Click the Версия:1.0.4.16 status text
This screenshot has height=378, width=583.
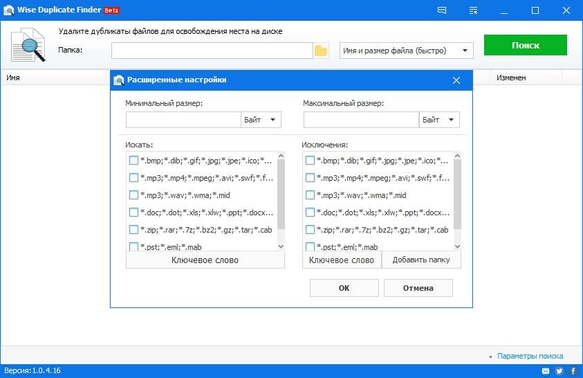pyautogui.click(x=33, y=370)
